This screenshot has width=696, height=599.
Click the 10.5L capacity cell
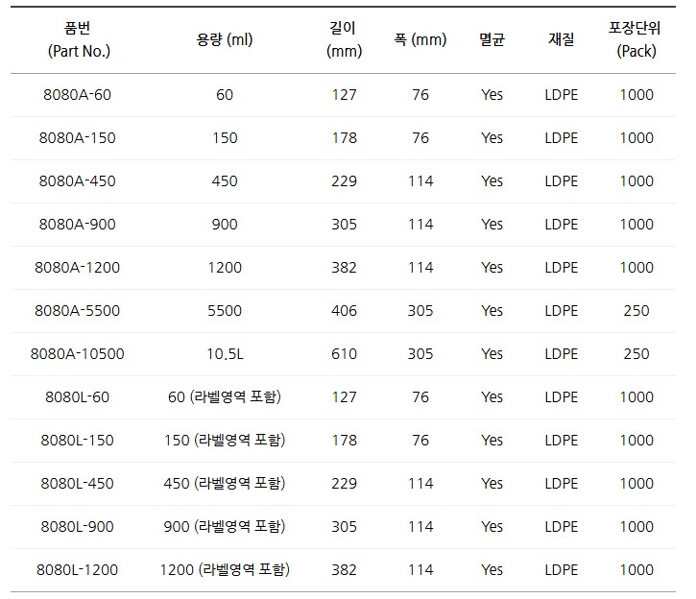click(225, 354)
